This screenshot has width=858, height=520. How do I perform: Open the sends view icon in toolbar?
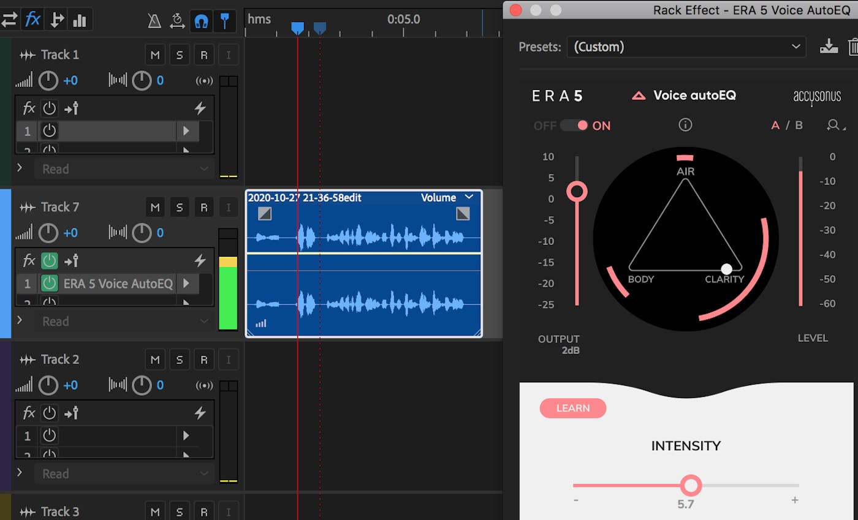click(56, 20)
